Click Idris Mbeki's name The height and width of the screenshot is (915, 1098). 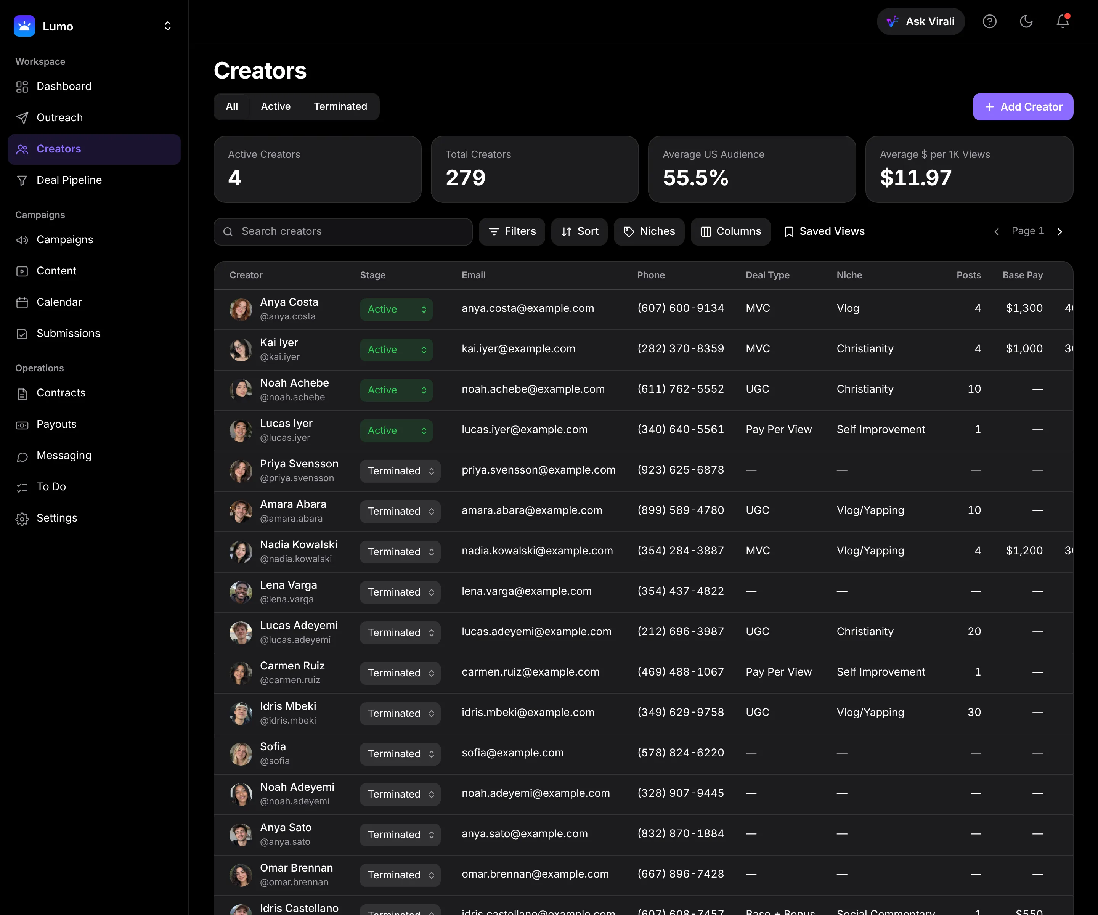pos(288,706)
